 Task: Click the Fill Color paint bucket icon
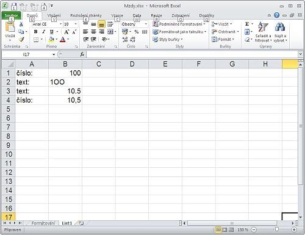51,39
